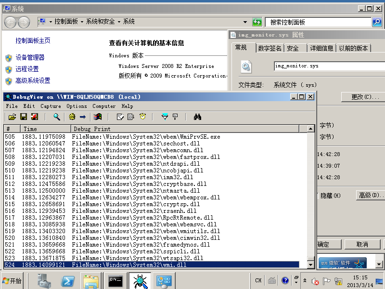Toggle the Capture magnifier icon in DebugView
The height and width of the screenshot is (289, 385).
tap(57, 117)
